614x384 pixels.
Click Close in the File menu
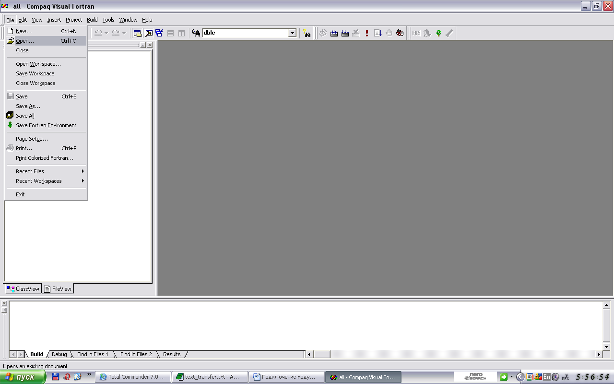click(46, 50)
